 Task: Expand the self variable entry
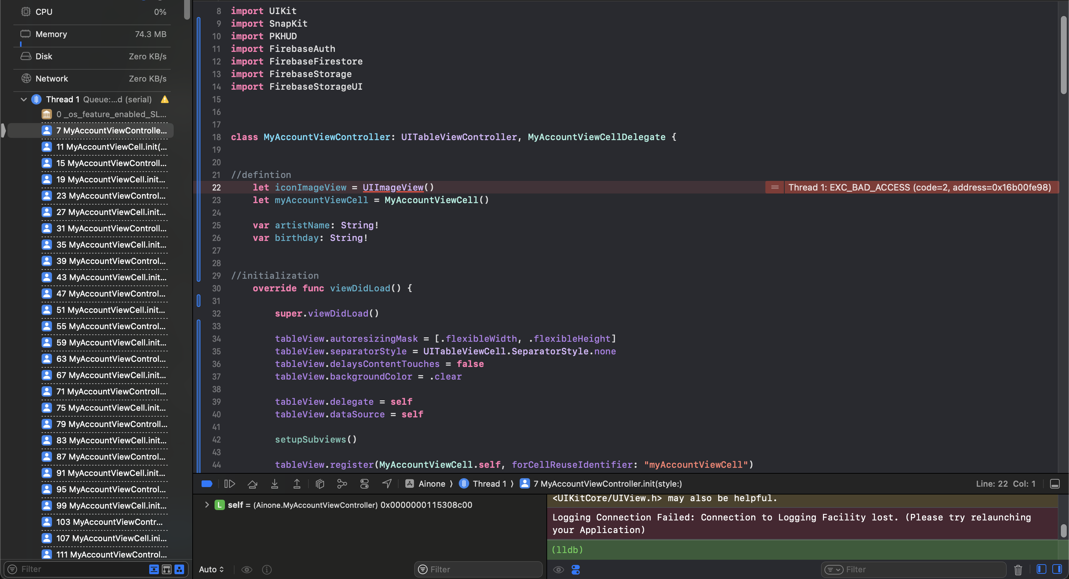click(x=207, y=505)
